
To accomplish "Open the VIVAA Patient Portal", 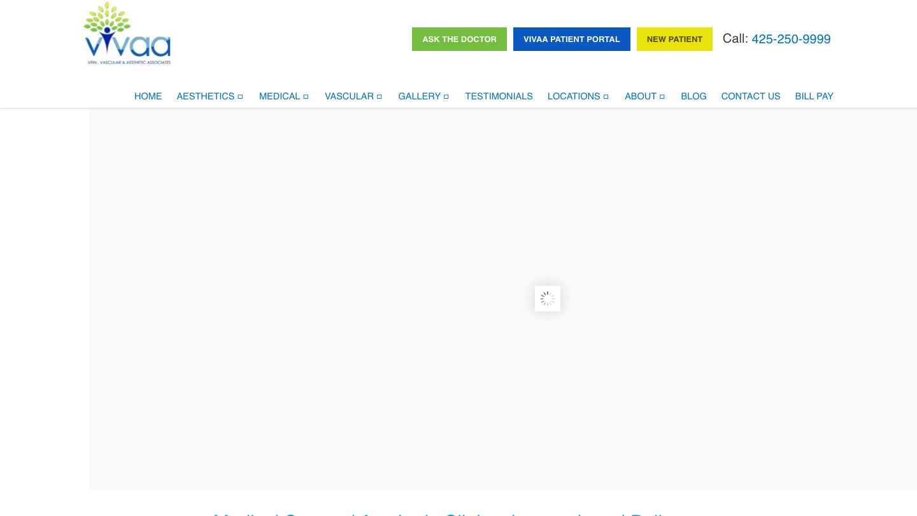I will (x=571, y=39).
